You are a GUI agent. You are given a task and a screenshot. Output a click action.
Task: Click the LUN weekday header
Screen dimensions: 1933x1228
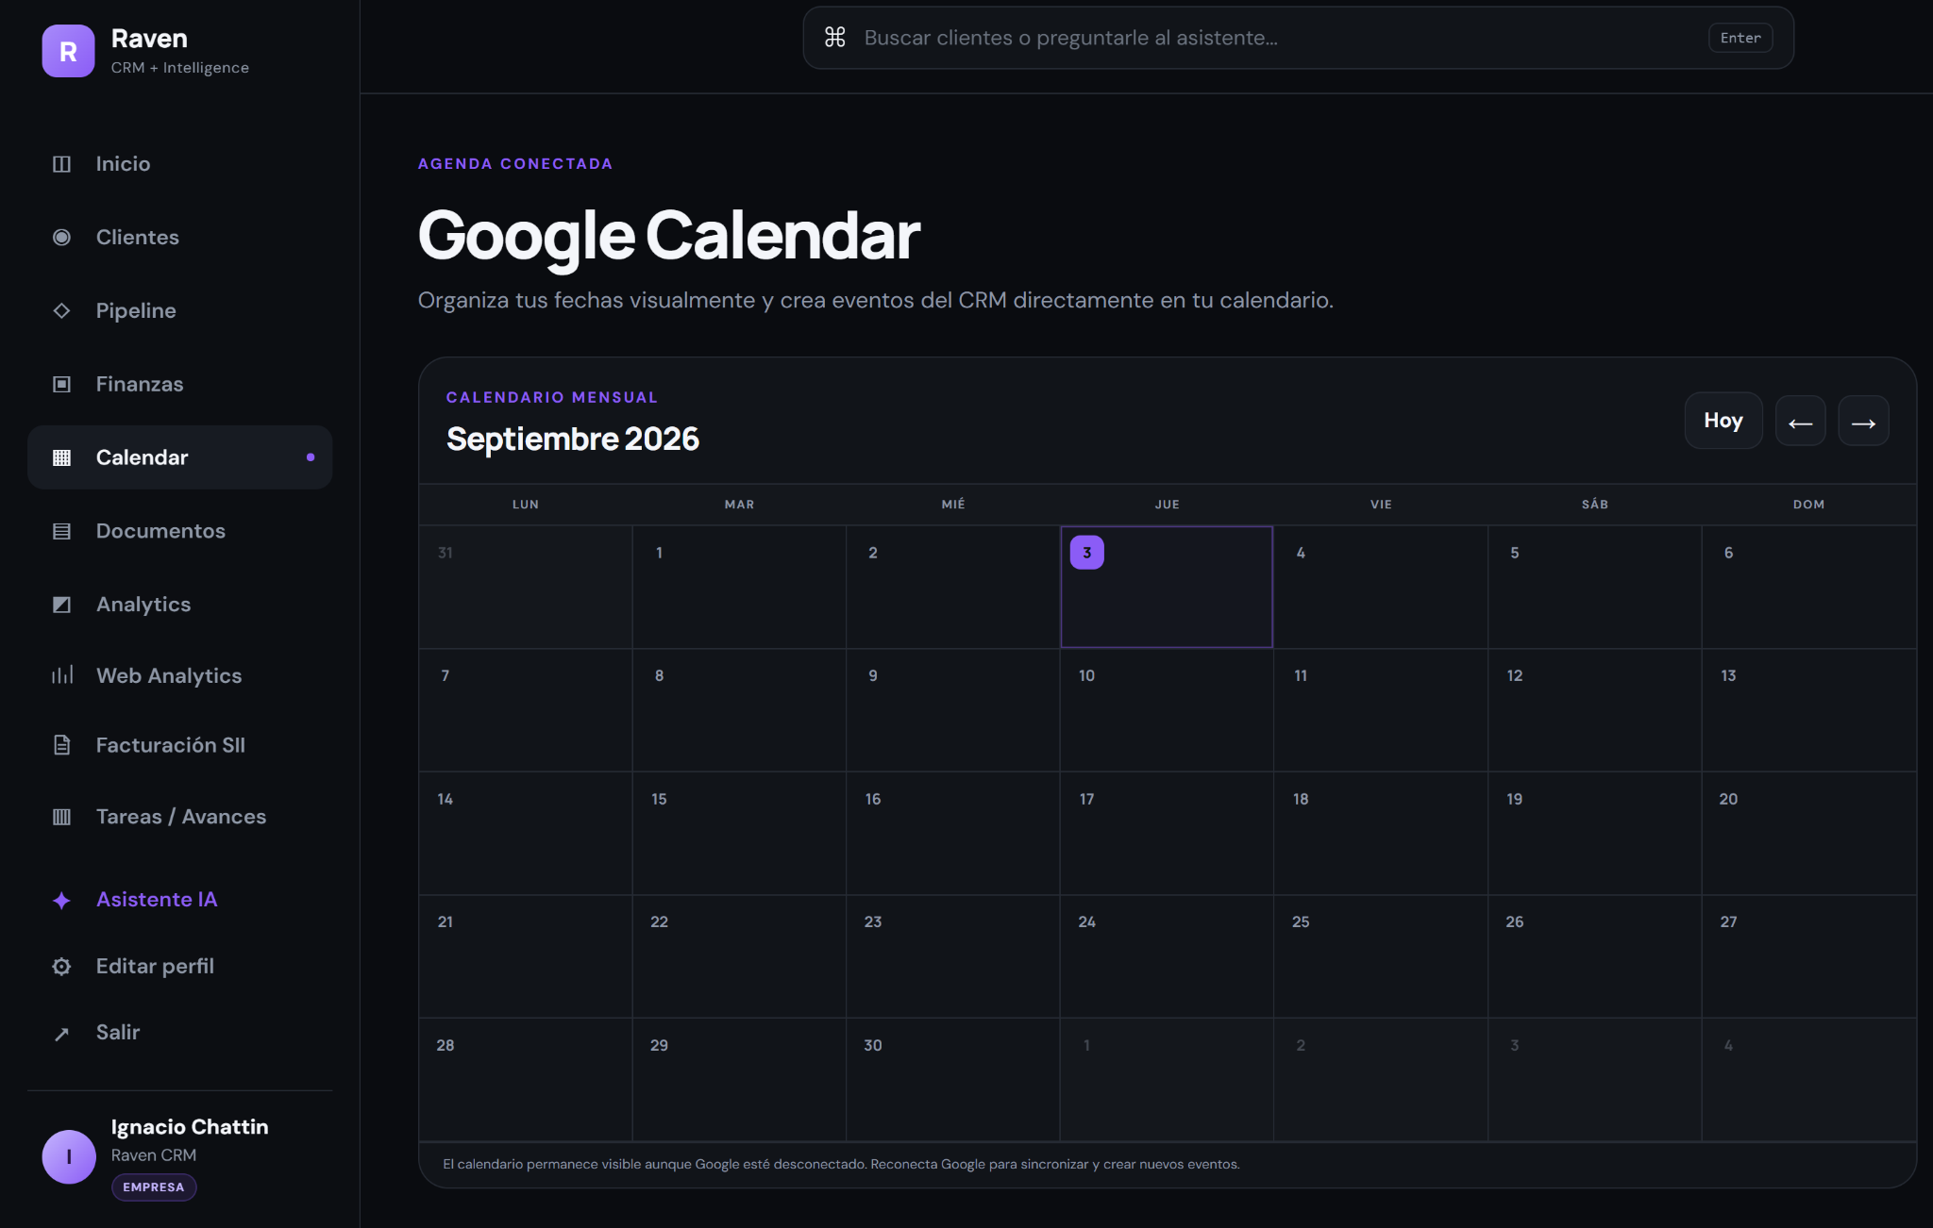pos(525,505)
